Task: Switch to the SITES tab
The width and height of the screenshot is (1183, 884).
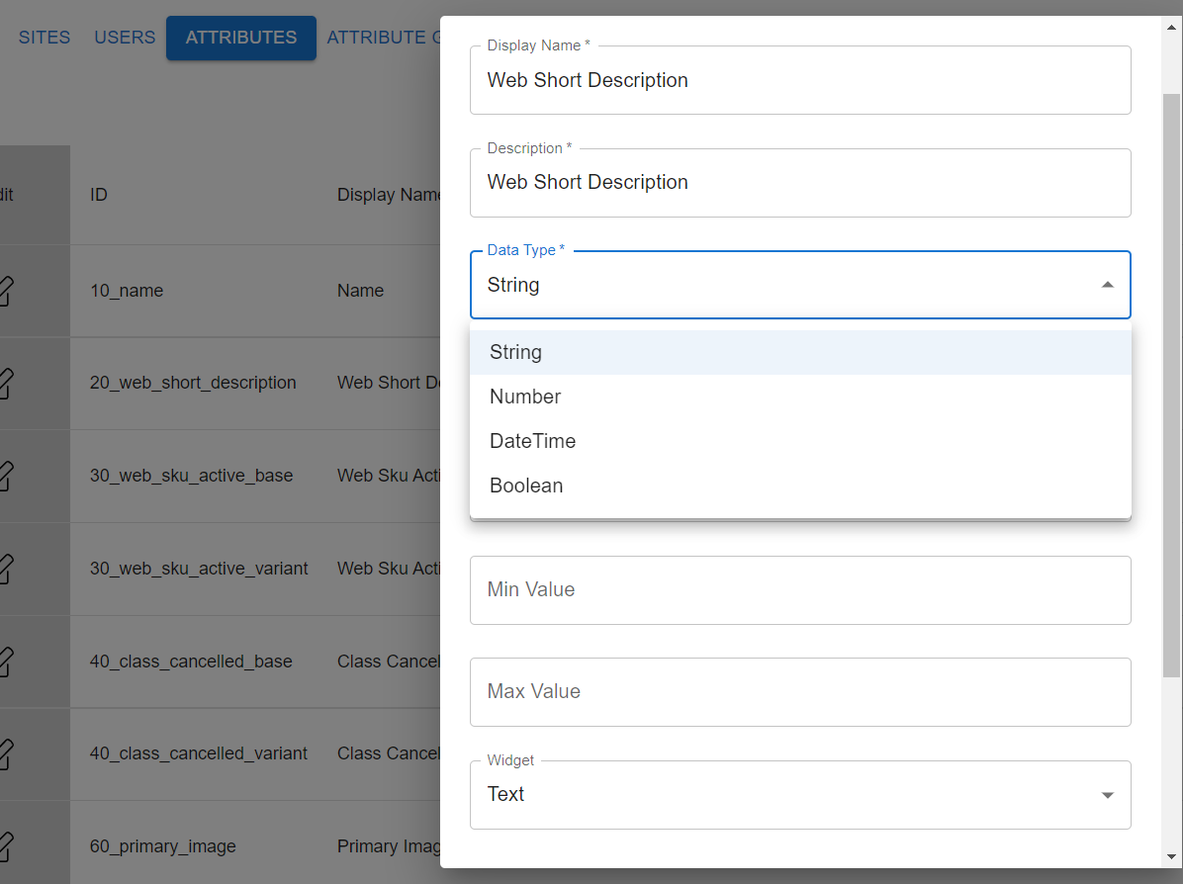Action: 44,37
